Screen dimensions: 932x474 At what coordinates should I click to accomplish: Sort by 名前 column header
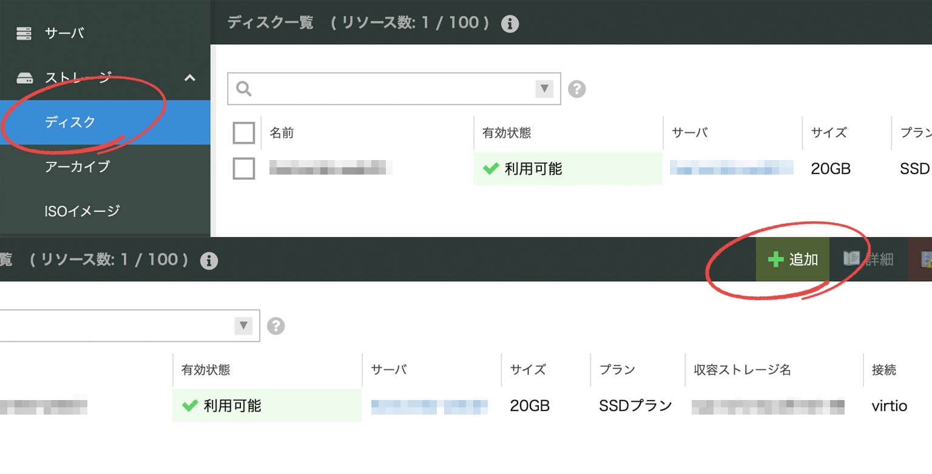282,133
